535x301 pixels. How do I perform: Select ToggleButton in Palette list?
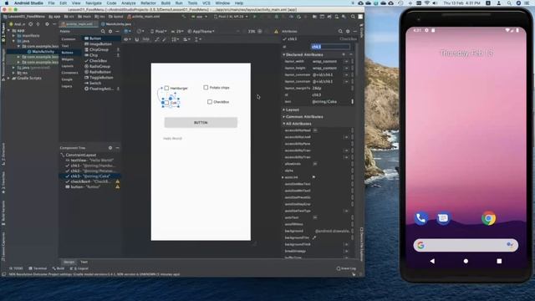99,78
